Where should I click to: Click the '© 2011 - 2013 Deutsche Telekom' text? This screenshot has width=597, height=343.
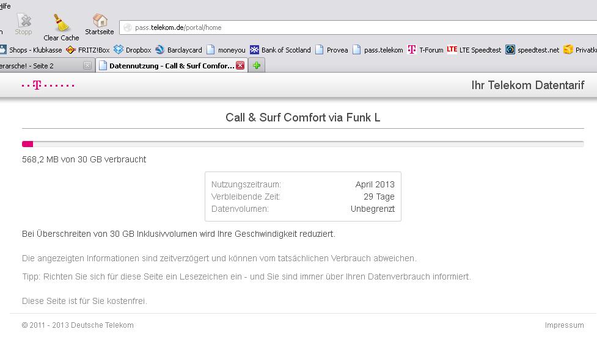[x=78, y=325]
